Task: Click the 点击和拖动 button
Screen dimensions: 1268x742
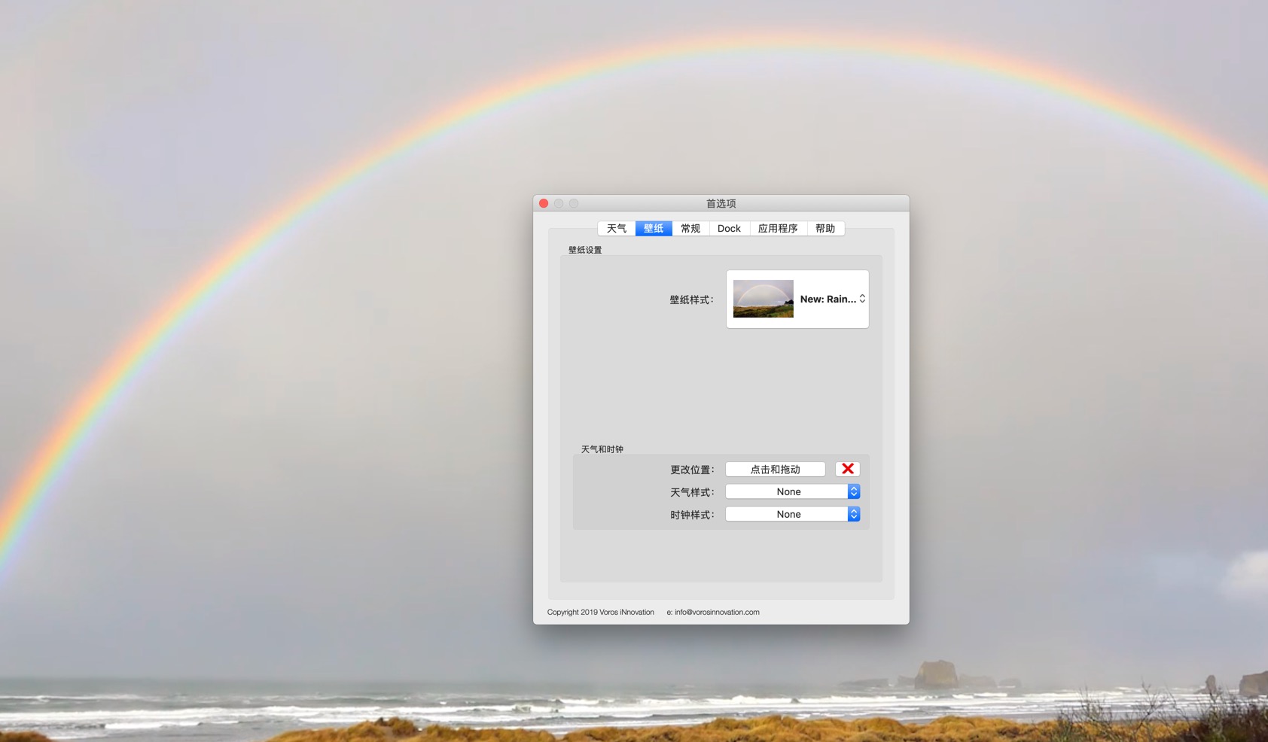Action: coord(775,470)
